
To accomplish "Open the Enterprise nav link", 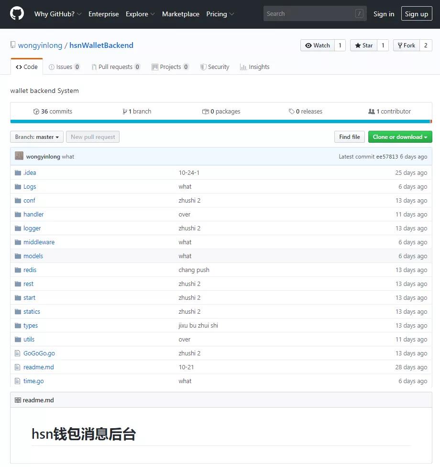I will [x=103, y=14].
